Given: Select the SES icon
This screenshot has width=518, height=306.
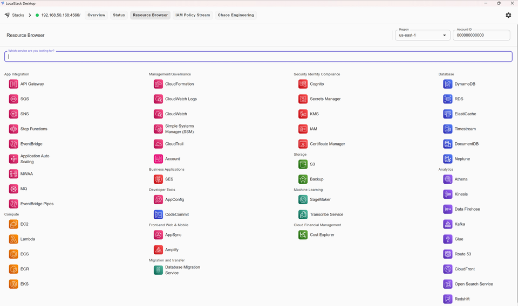Looking at the screenshot, I should (x=158, y=179).
